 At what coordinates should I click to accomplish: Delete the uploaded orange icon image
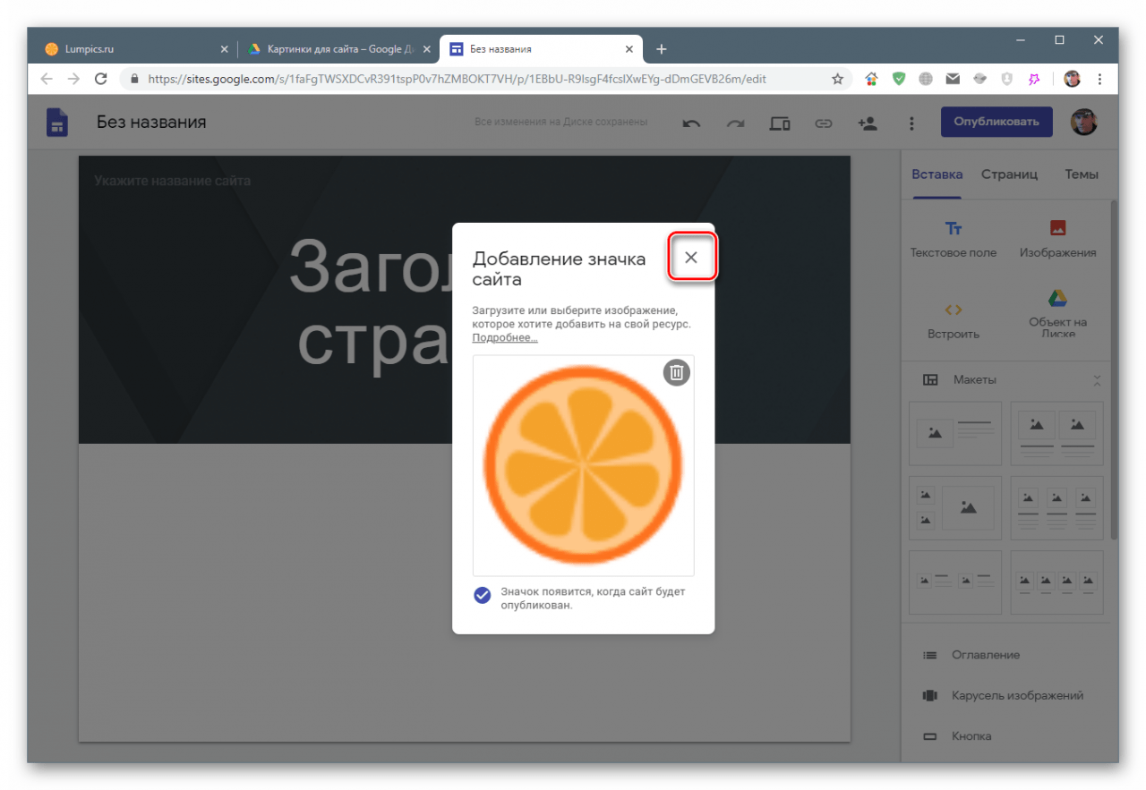point(677,372)
